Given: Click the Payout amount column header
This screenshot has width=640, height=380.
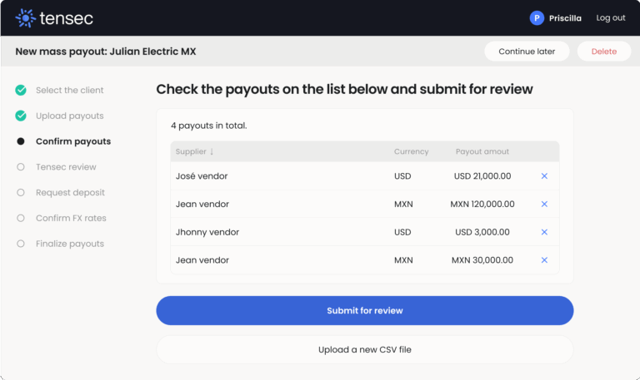Looking at the screenshot, I should [482, 151].
